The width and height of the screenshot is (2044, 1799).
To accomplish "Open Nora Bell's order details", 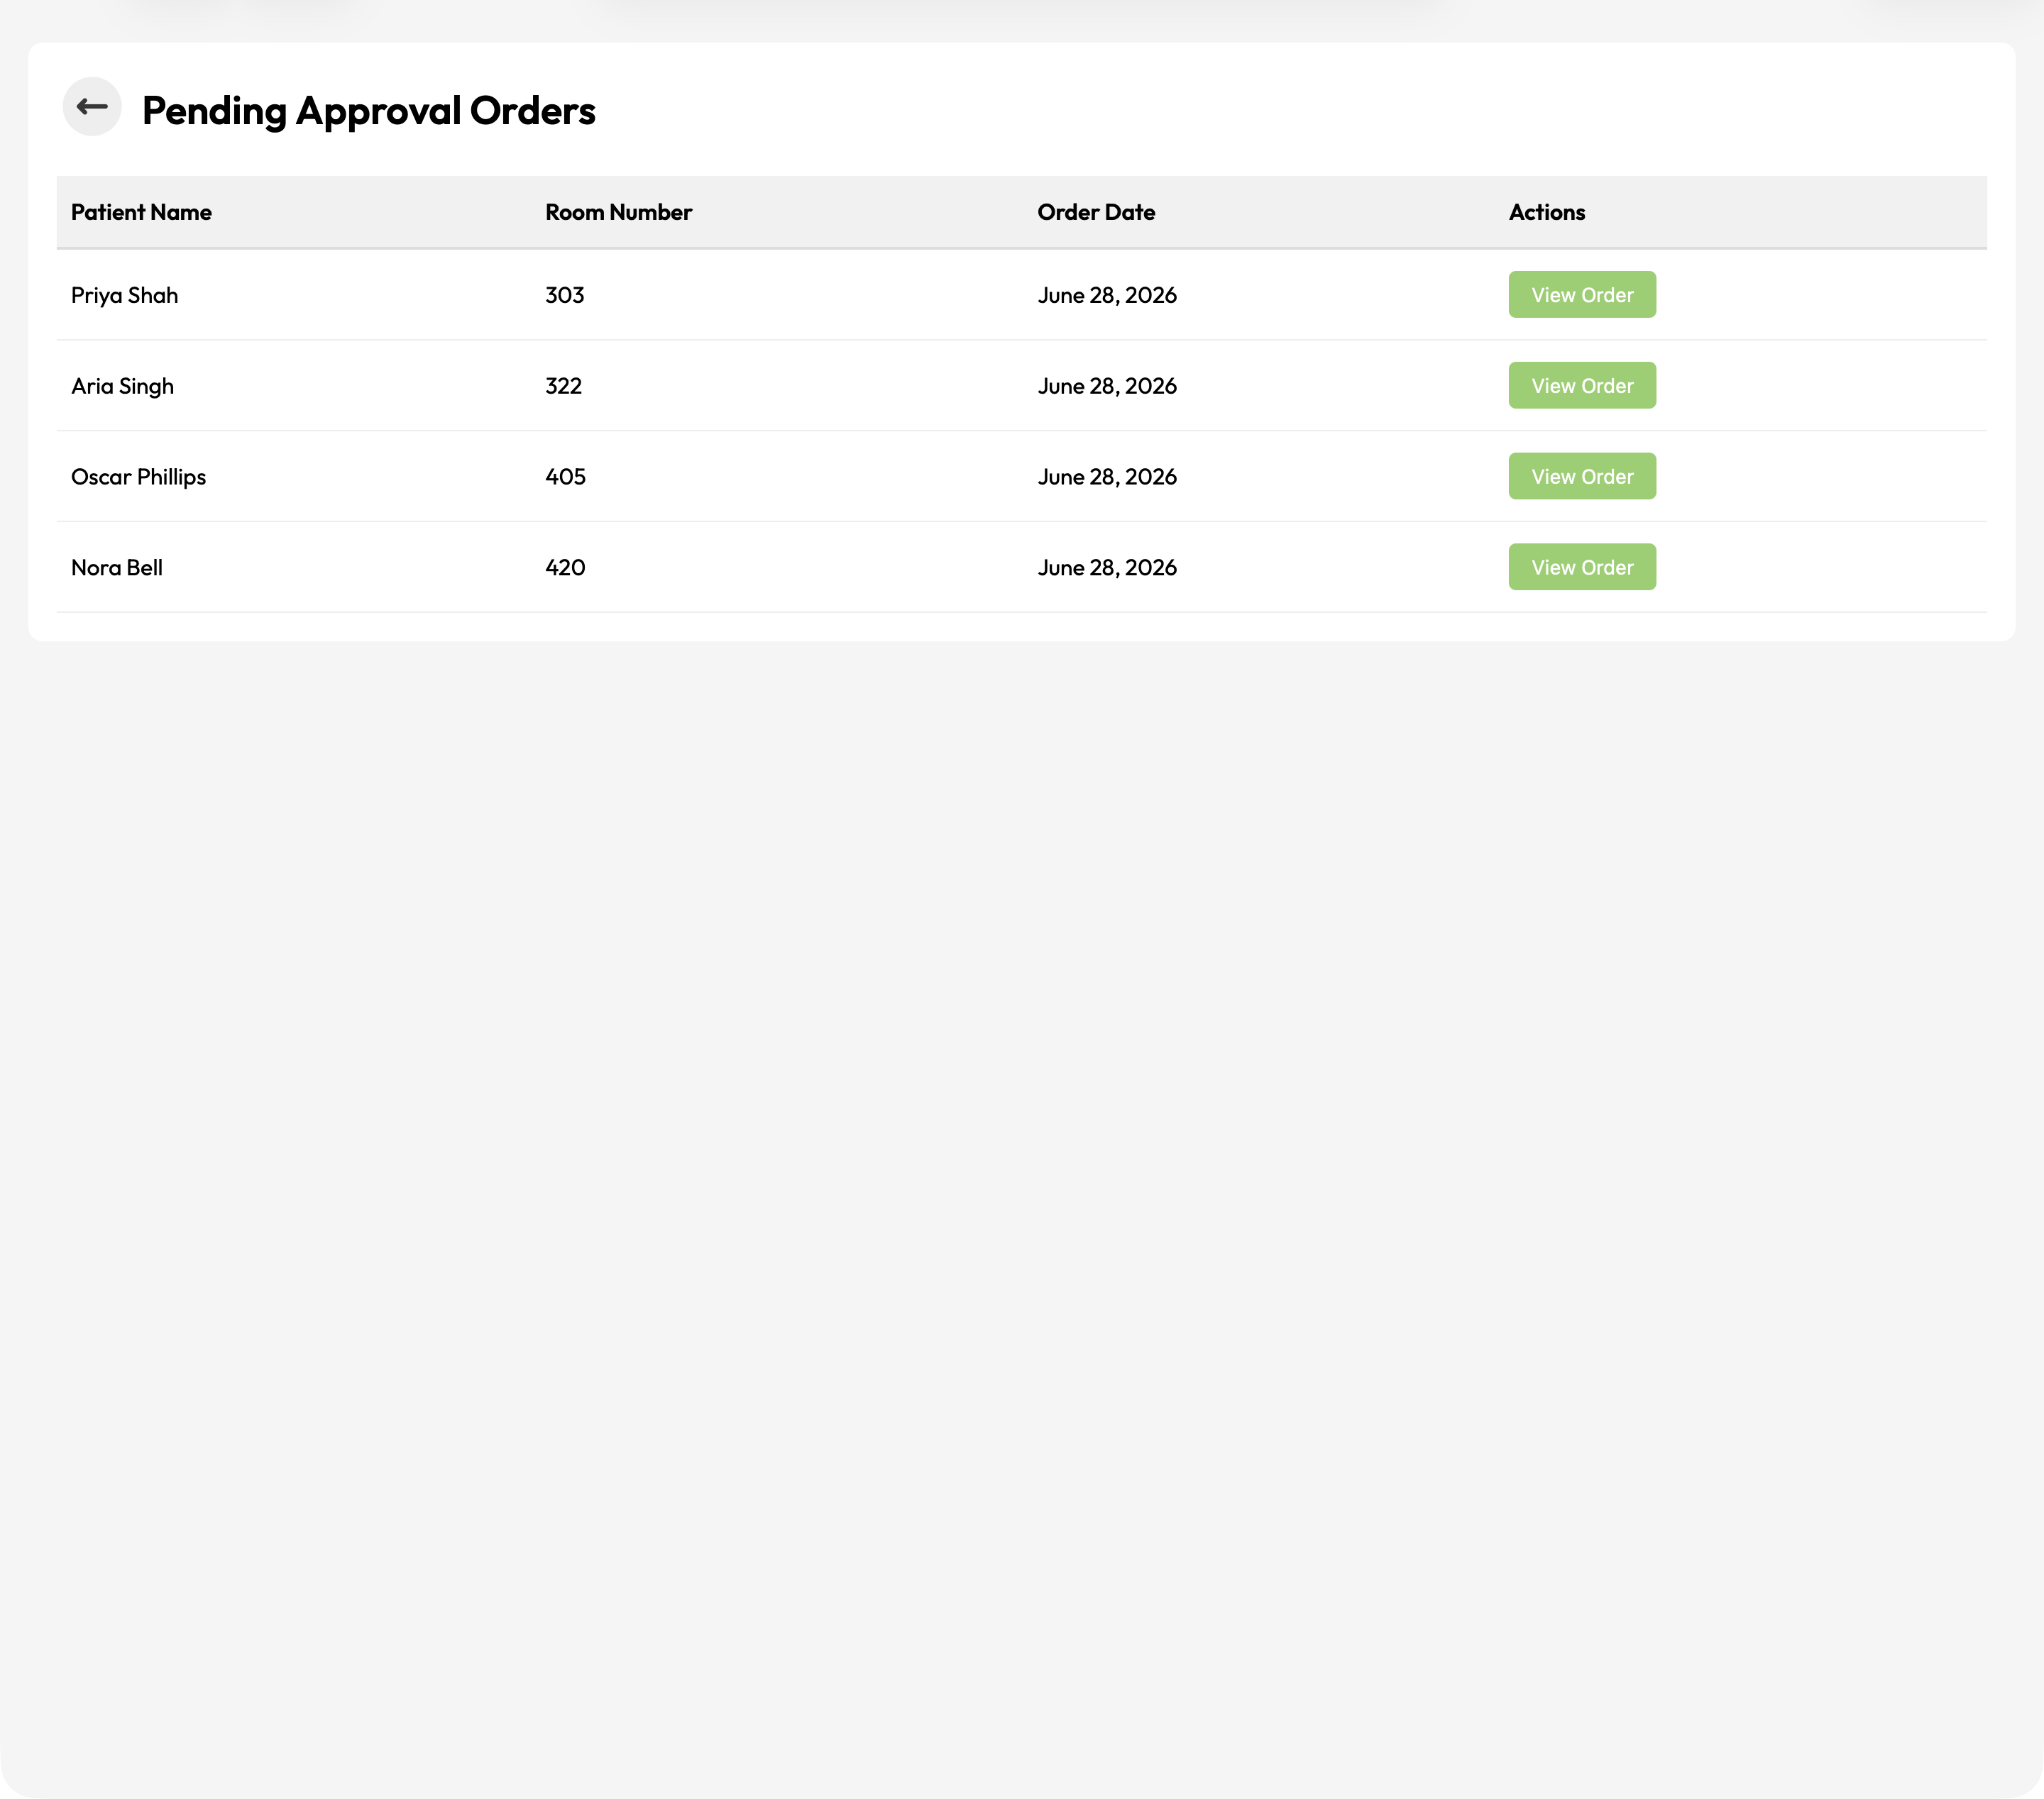I will click(1582, 568).
